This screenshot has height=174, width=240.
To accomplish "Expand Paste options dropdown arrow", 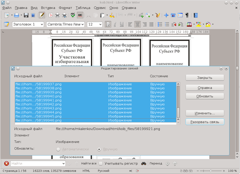I will tap(107, 15).
